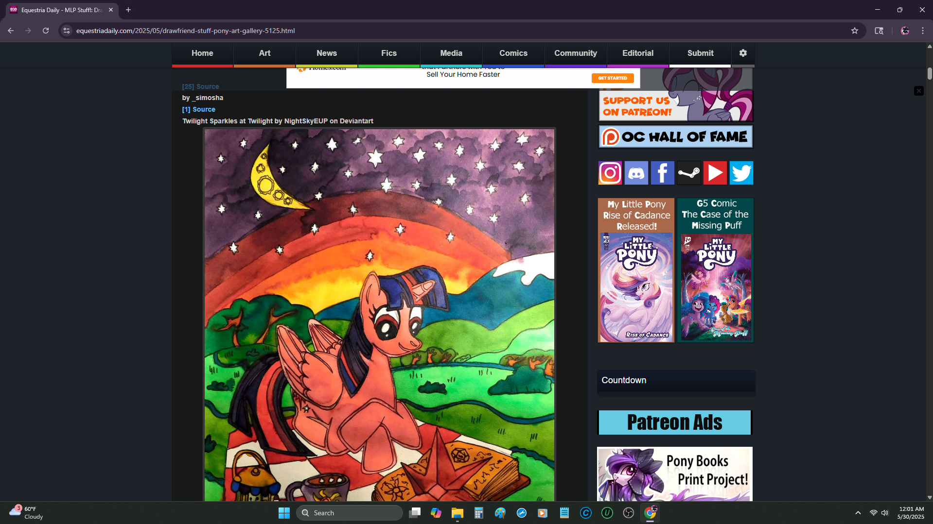Go back to the previous page
Viewport: 933px width, 524px height.
point(11,31)
